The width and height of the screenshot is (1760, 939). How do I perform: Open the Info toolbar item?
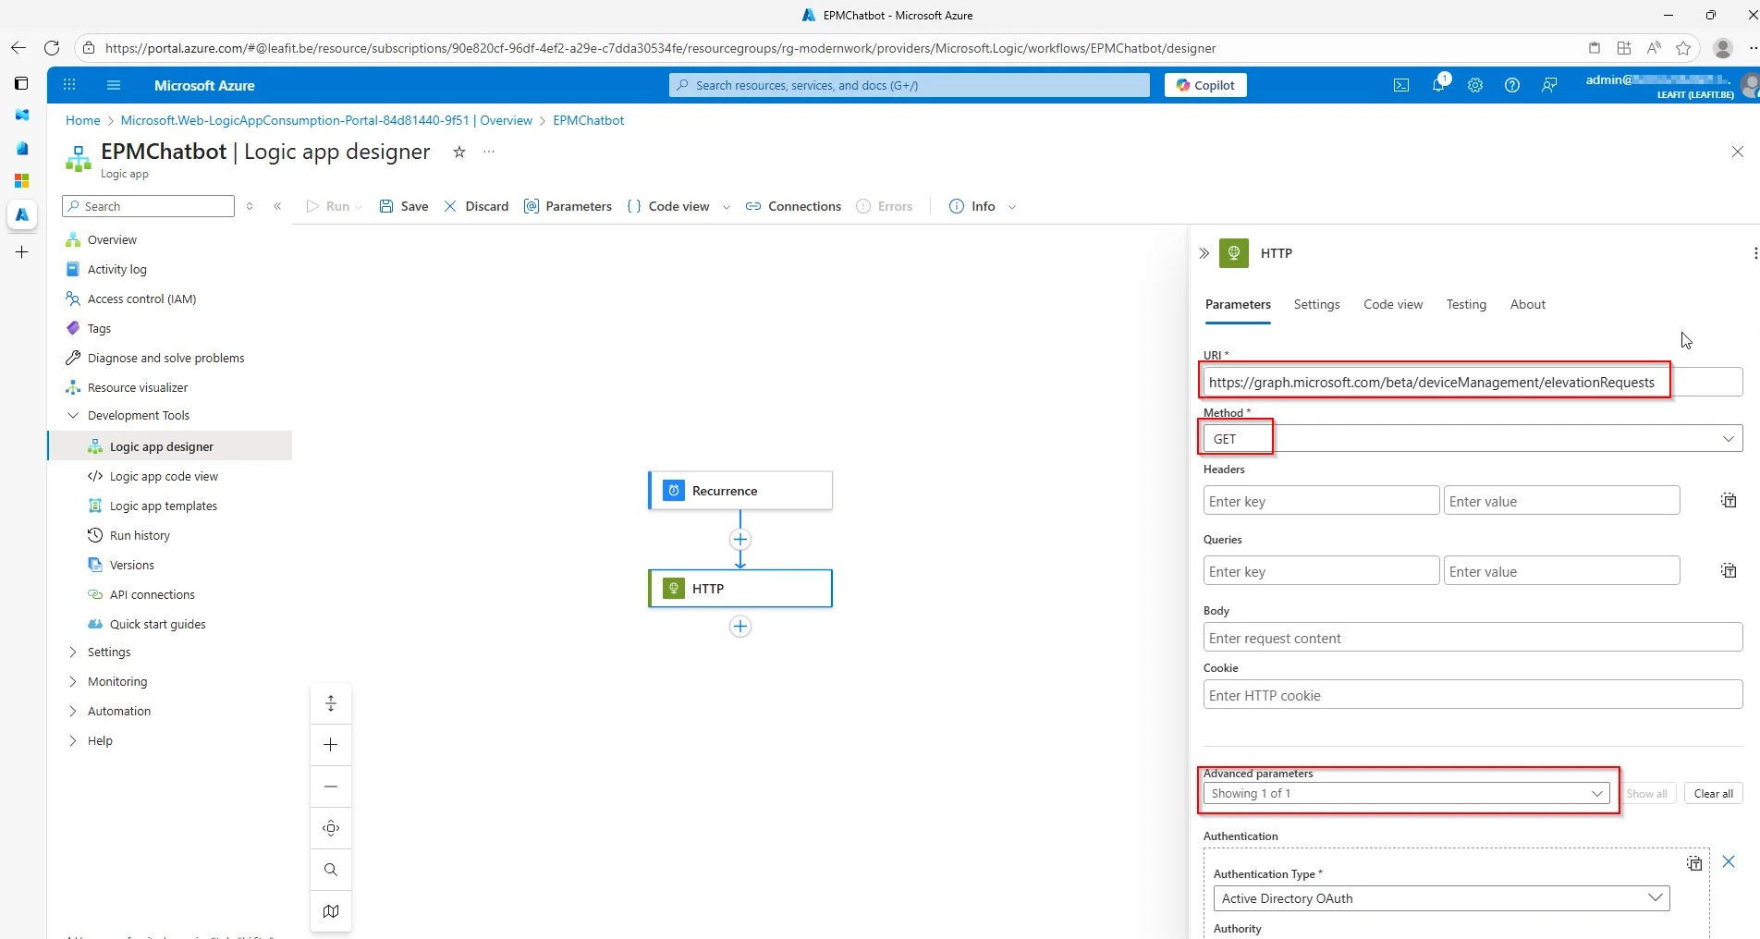(972, 206)
